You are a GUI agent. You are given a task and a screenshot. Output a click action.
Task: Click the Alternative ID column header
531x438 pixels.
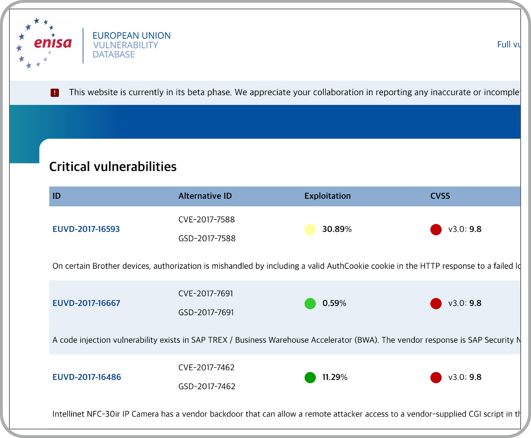(205, 196)
